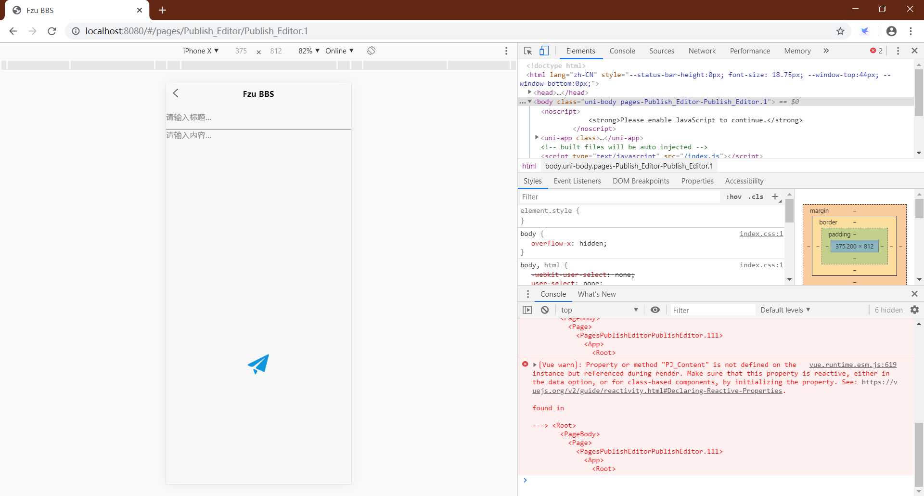Clear the console

(545, 310)
